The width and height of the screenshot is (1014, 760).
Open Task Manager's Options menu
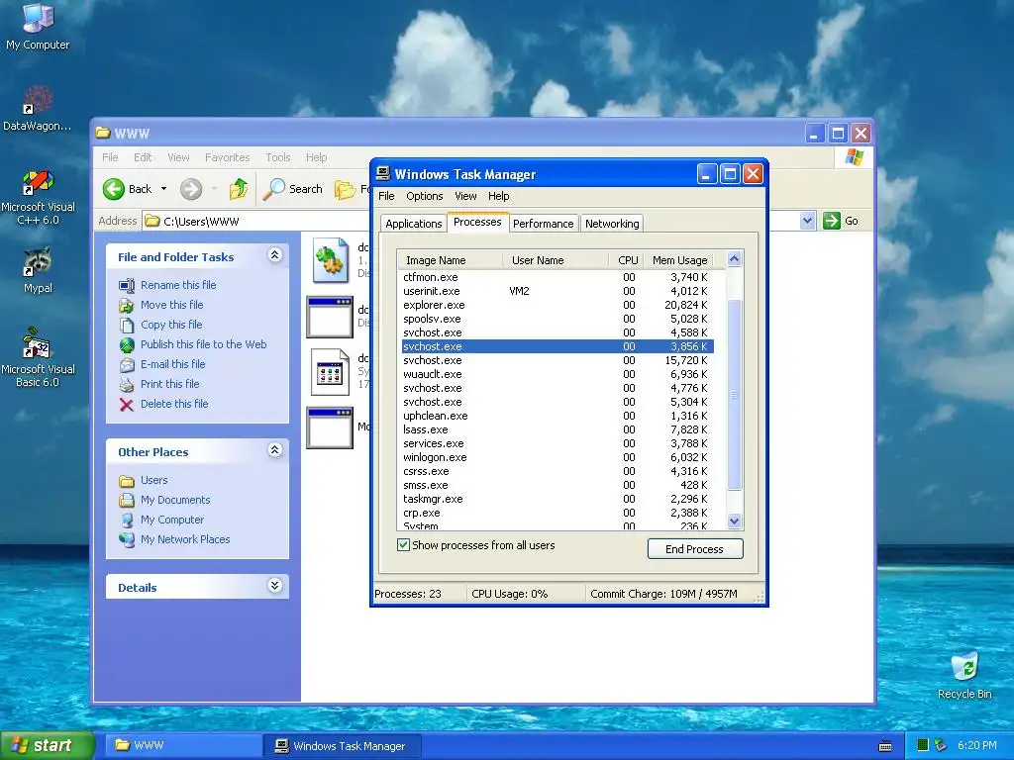(x=424, y=196)
